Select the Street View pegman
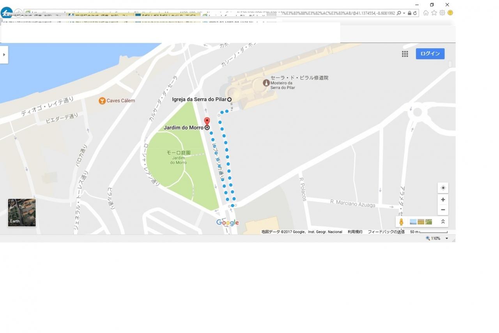 [401, 222]
